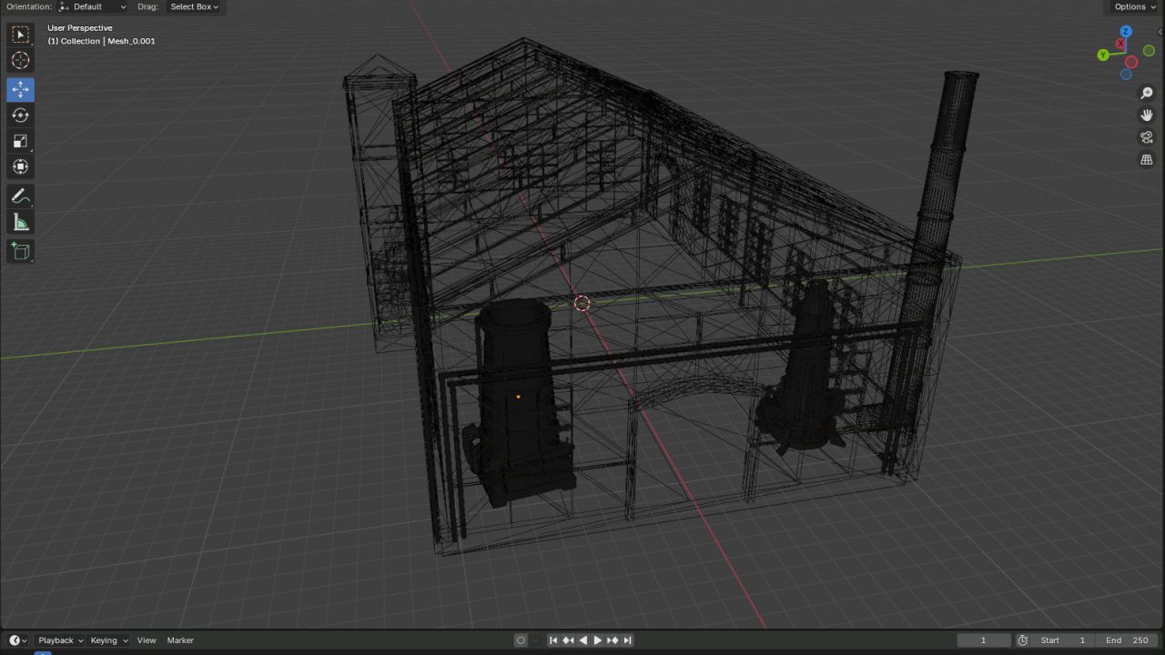Click the pan hand viewport button
The image size is (1165, 655).
[1147, 116]
